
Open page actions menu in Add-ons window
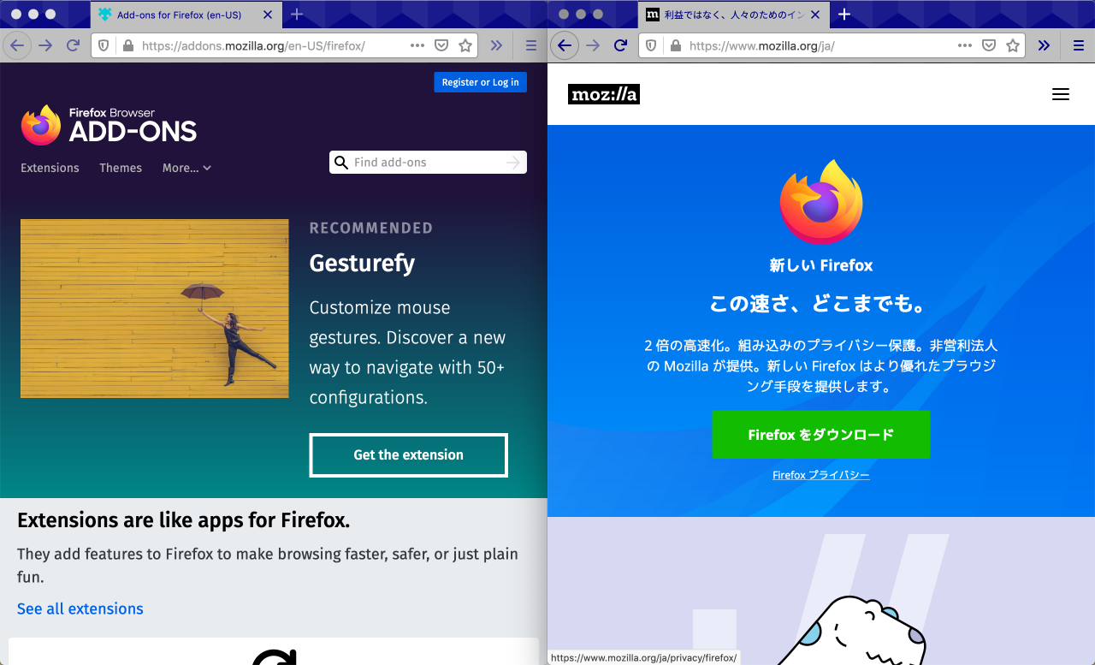417,45
